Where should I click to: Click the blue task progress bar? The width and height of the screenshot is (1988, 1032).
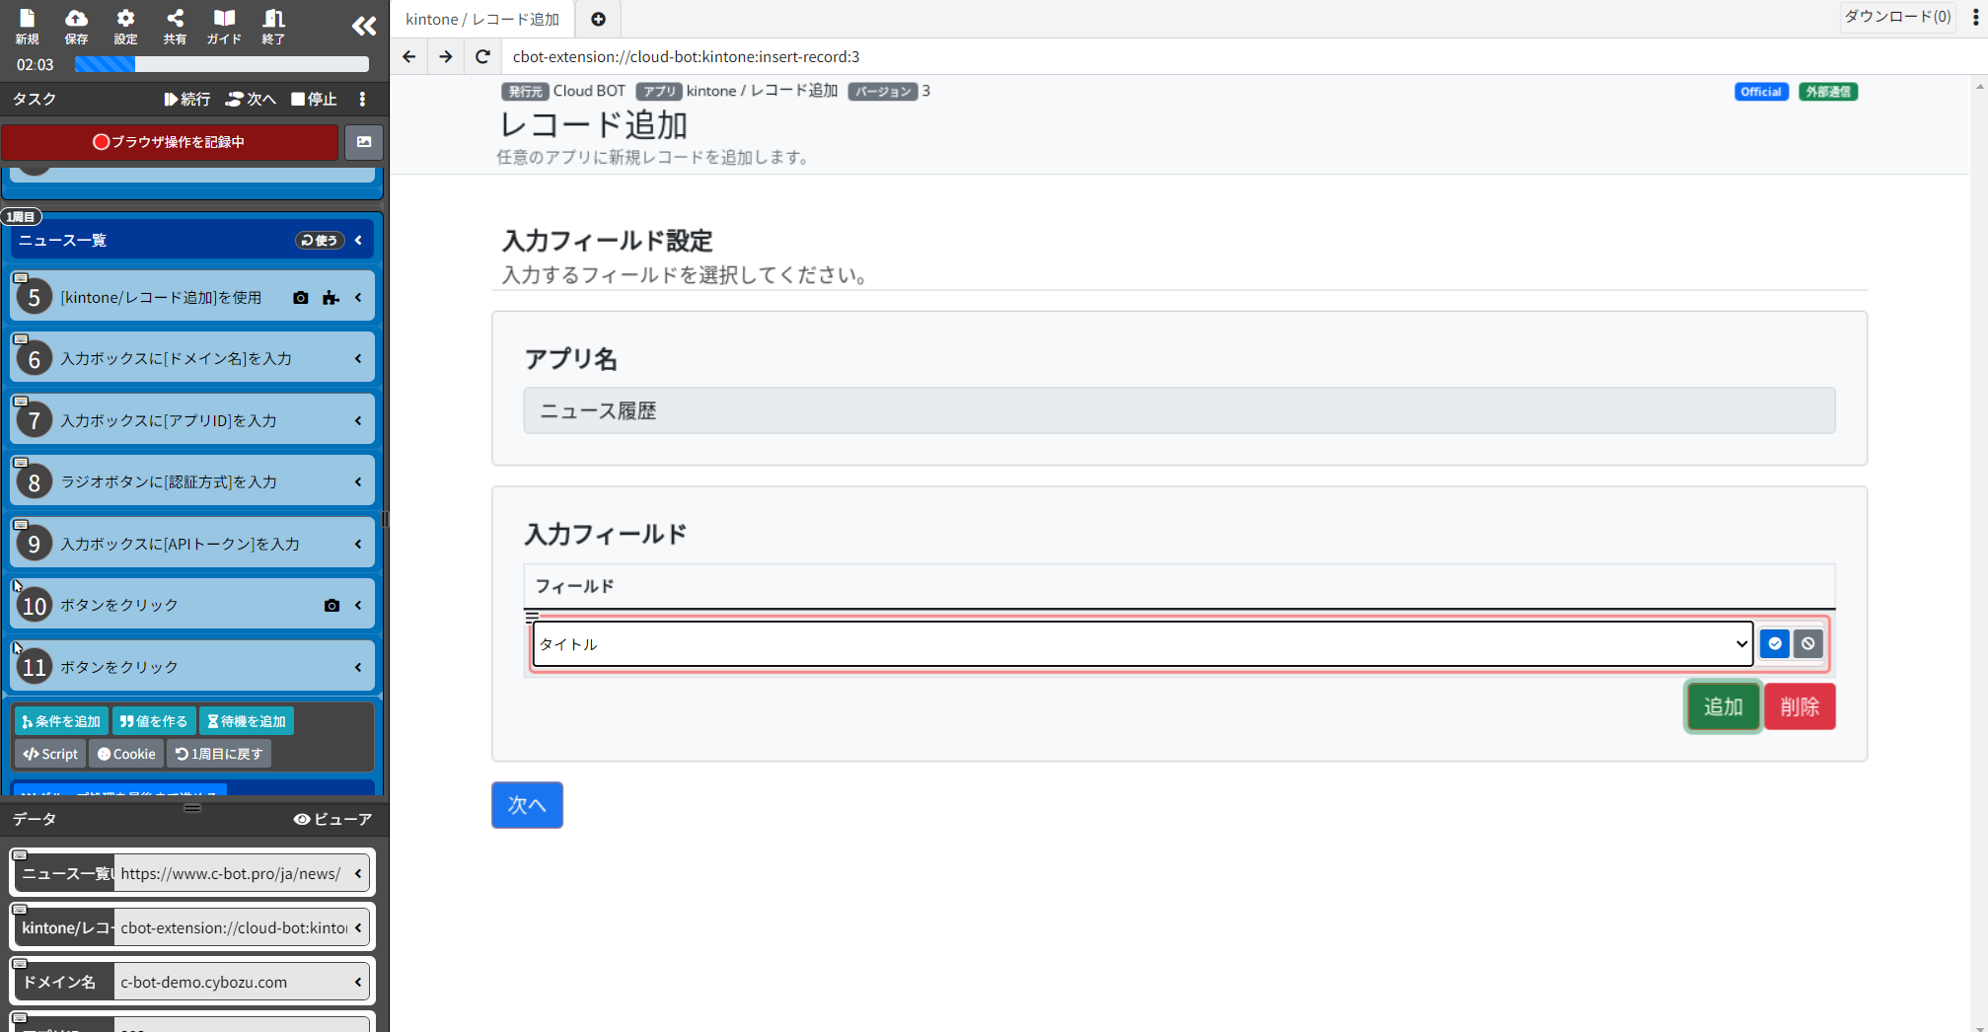pyautogui.click(x=222, y=64)
